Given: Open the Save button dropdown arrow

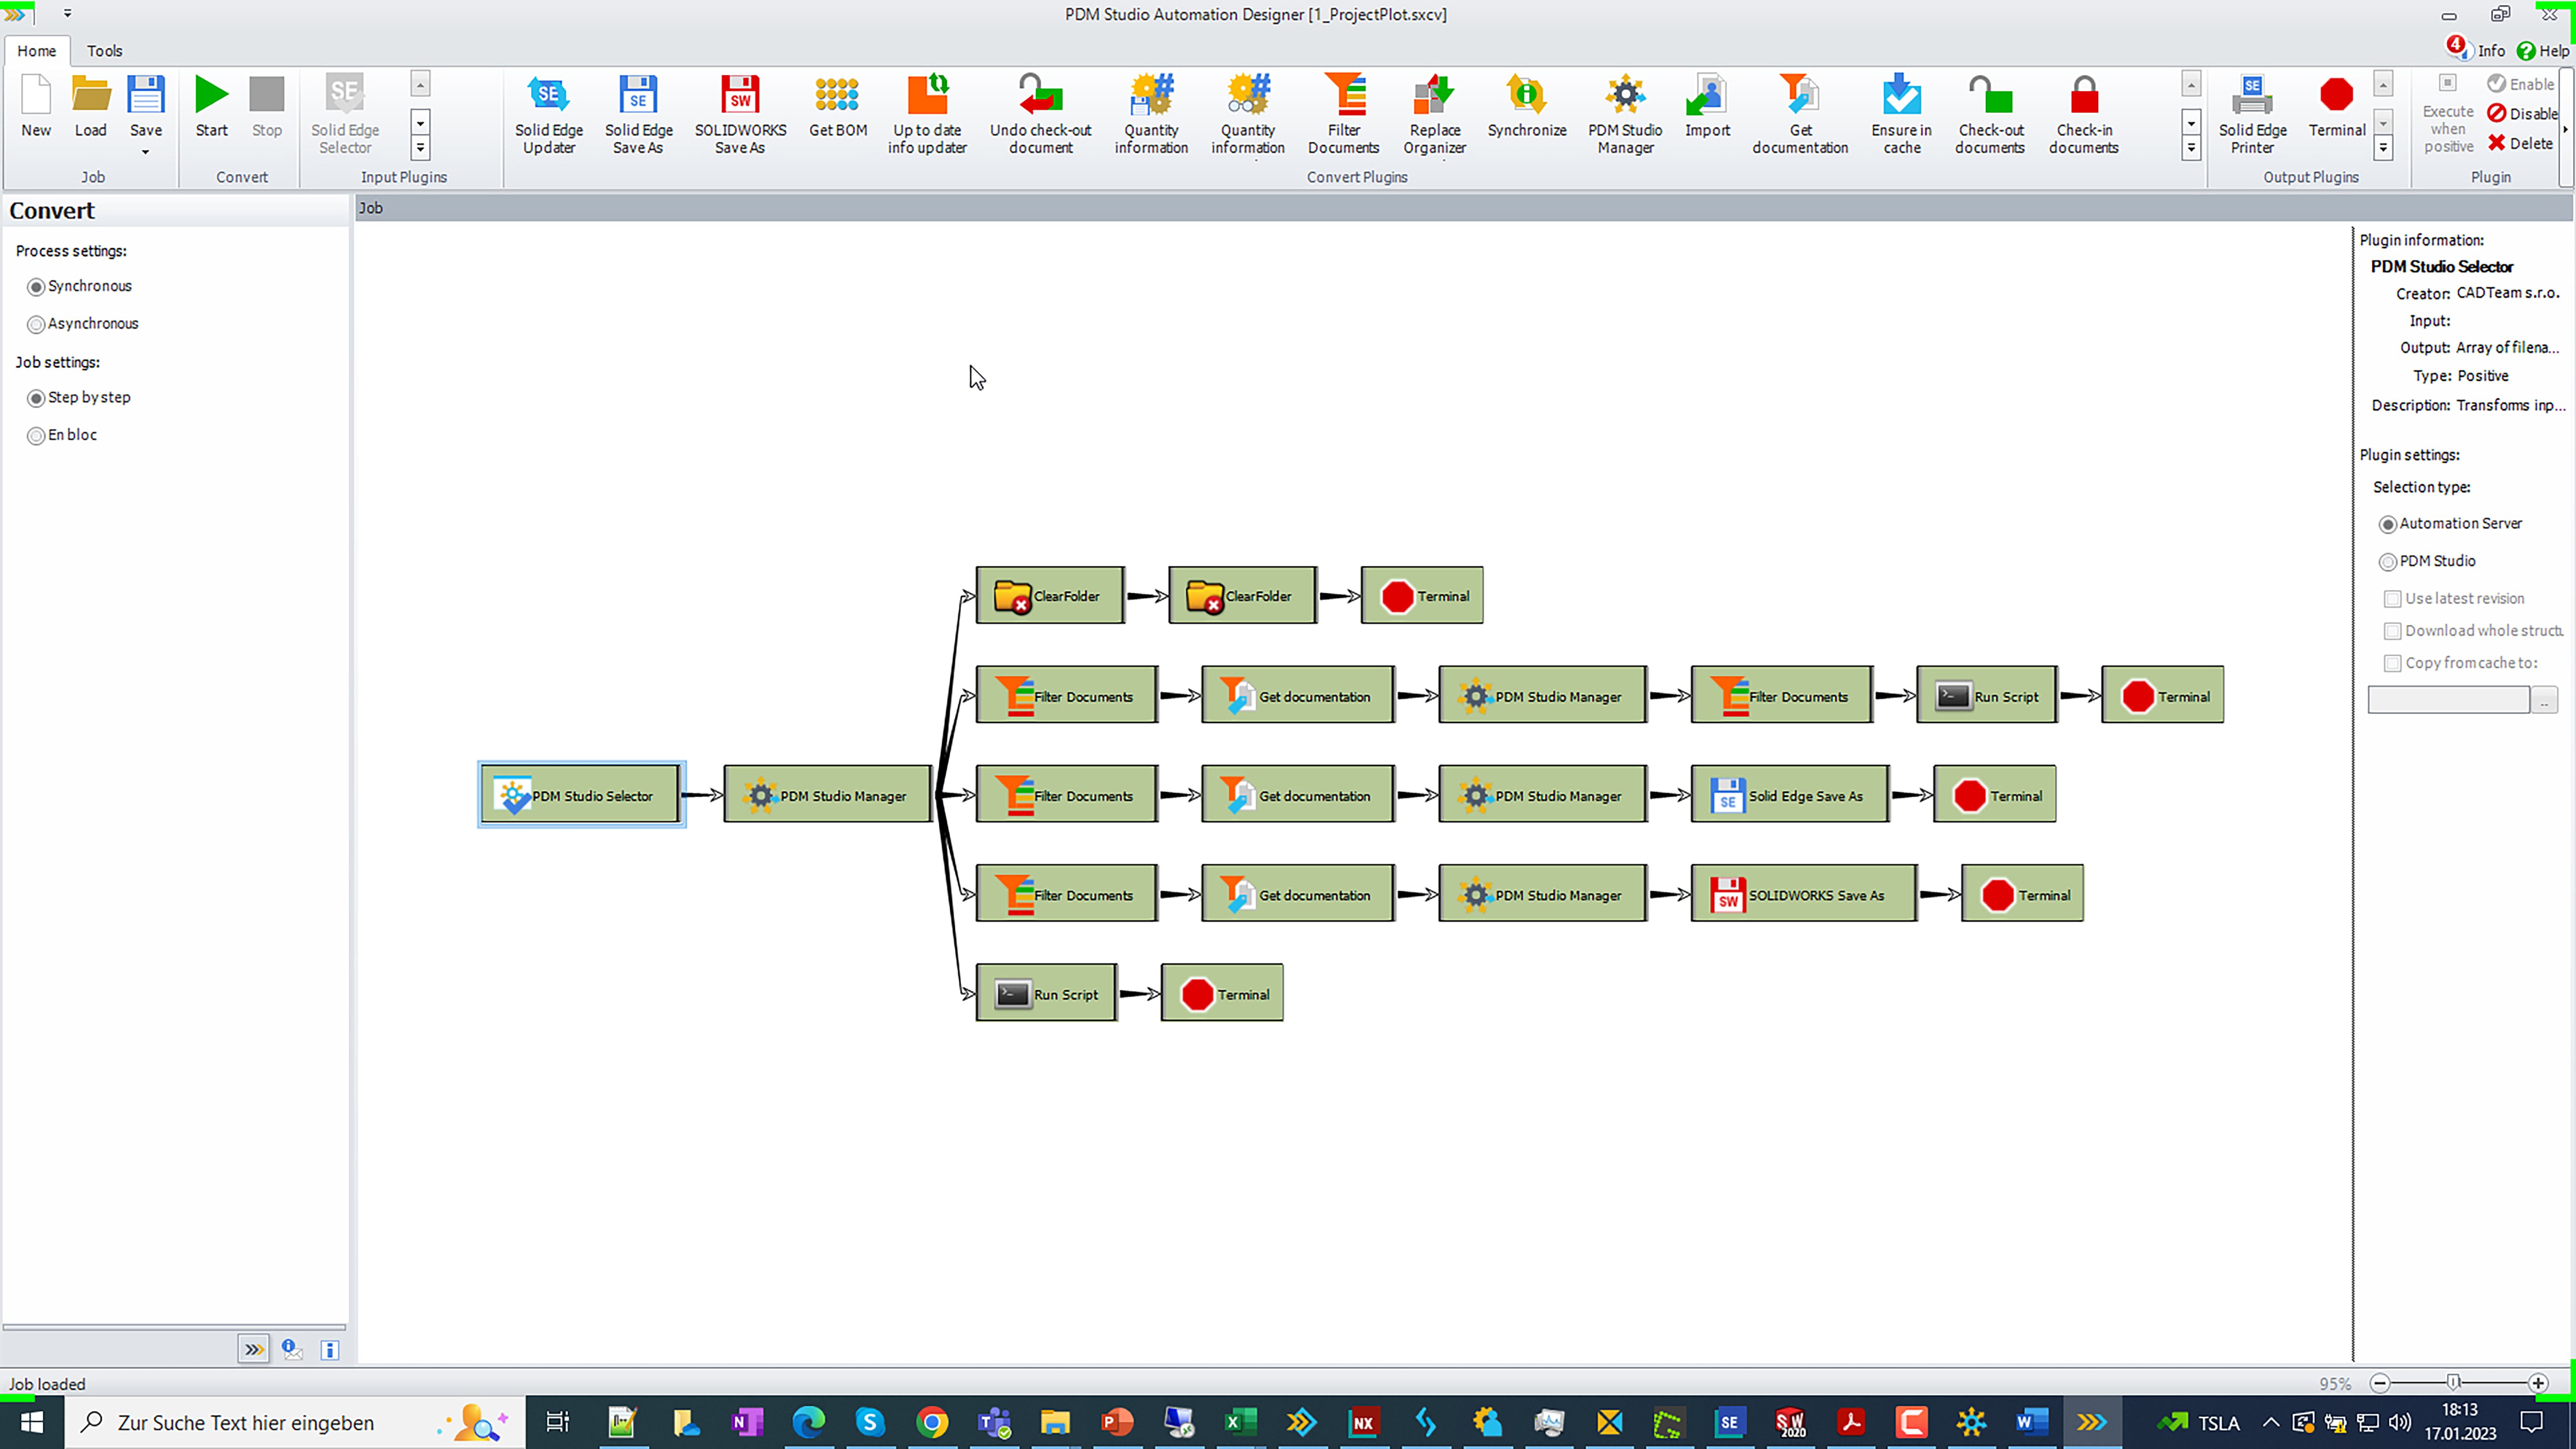Looking at the screenshot, I should [x=145, y=152].
